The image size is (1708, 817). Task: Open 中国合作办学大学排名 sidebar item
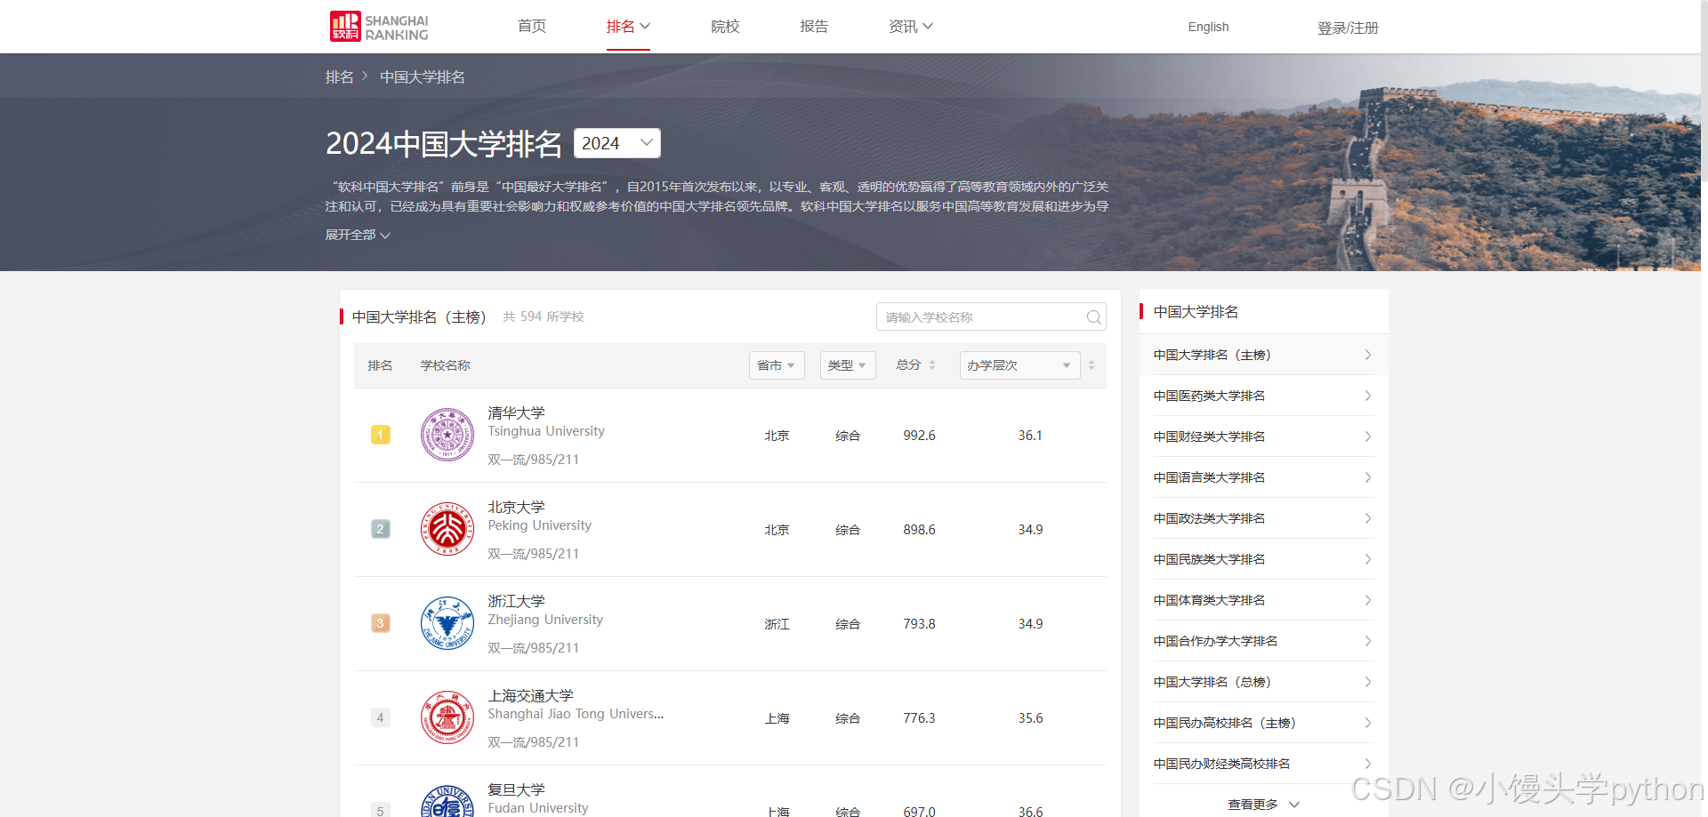pos(1263,641)
